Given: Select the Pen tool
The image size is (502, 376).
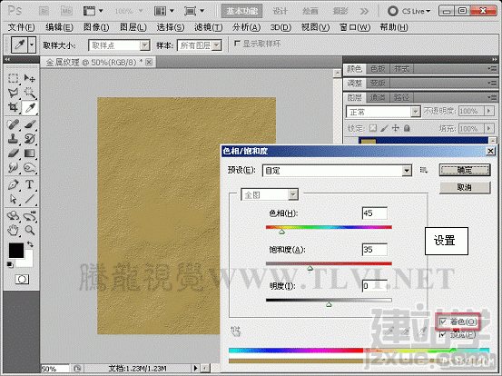Looking at the screenshot, I should [x=13, y=184].
